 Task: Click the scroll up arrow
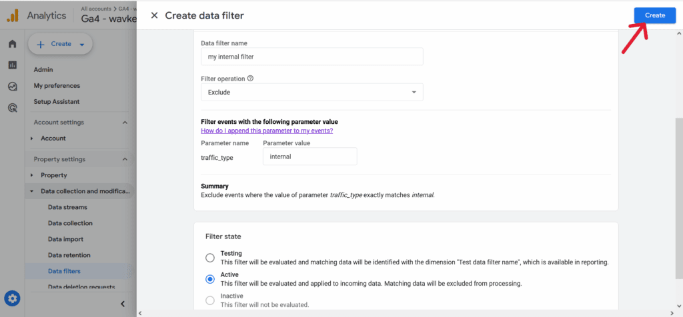679,33
